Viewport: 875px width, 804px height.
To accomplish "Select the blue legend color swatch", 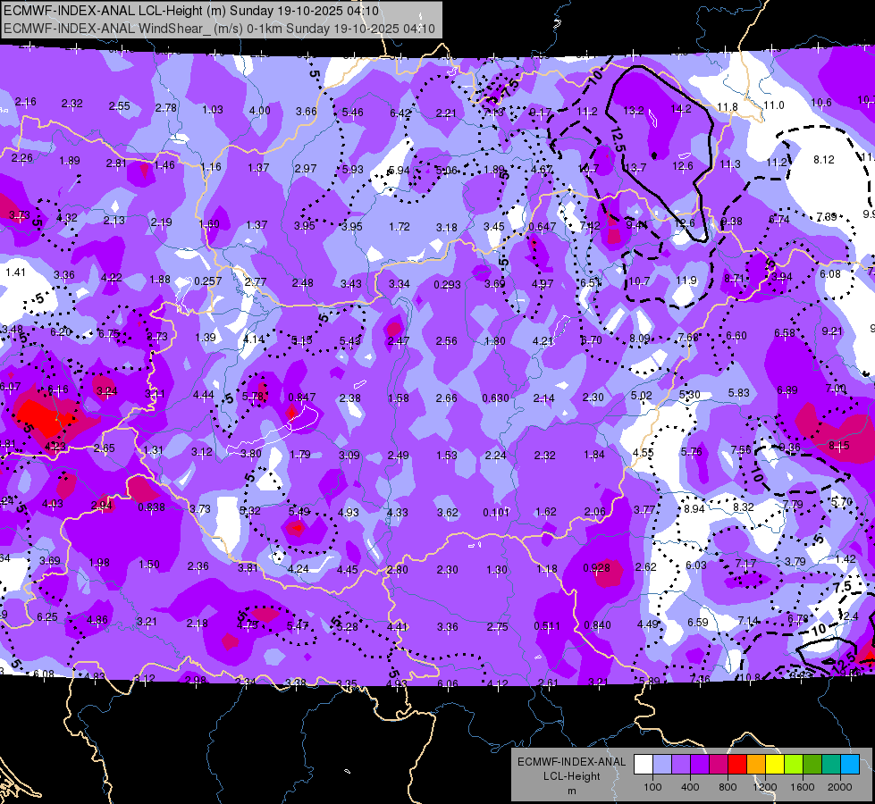I will (x=850, y=765).
